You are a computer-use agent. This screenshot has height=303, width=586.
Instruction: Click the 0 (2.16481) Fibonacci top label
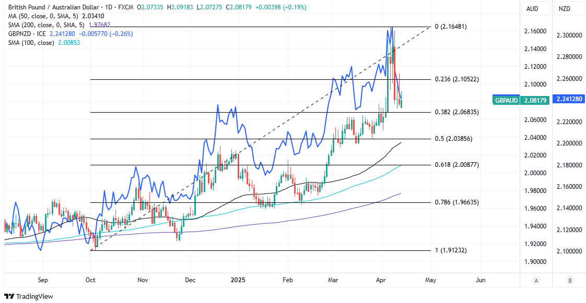click(451, 27)
